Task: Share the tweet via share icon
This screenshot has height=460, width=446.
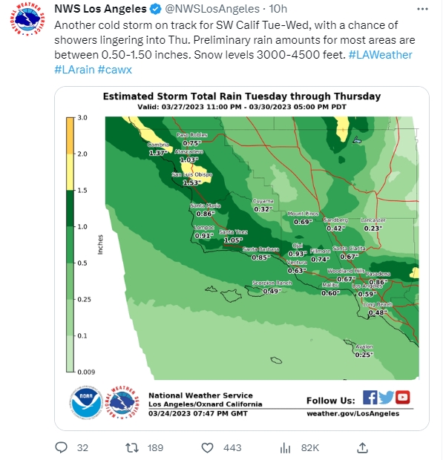Action: (x=362, y=447)
